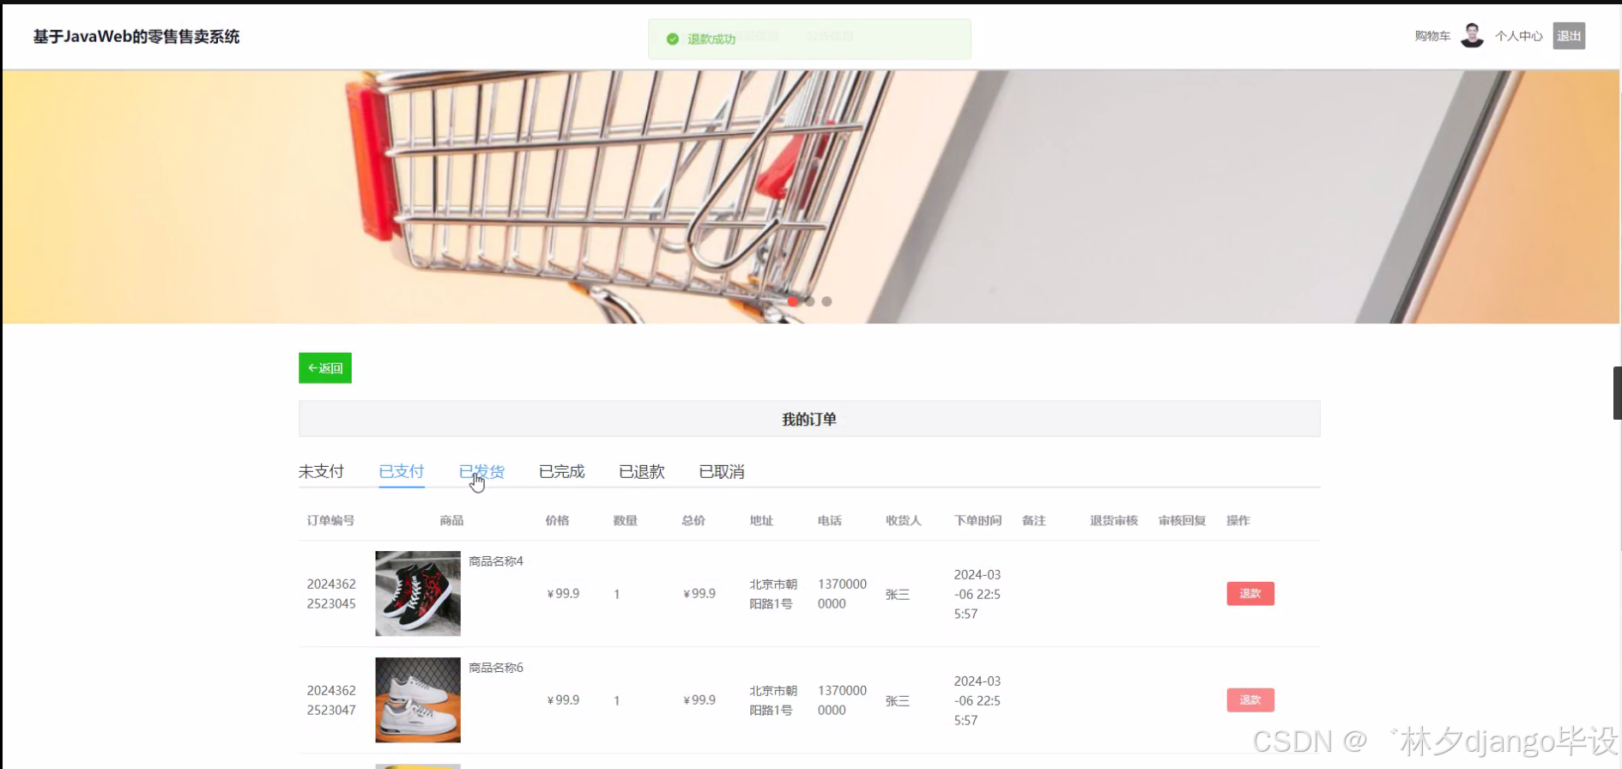The image size is (1622, 769).
Task: Select the first red carousel dot
Action: pos(793,301)
